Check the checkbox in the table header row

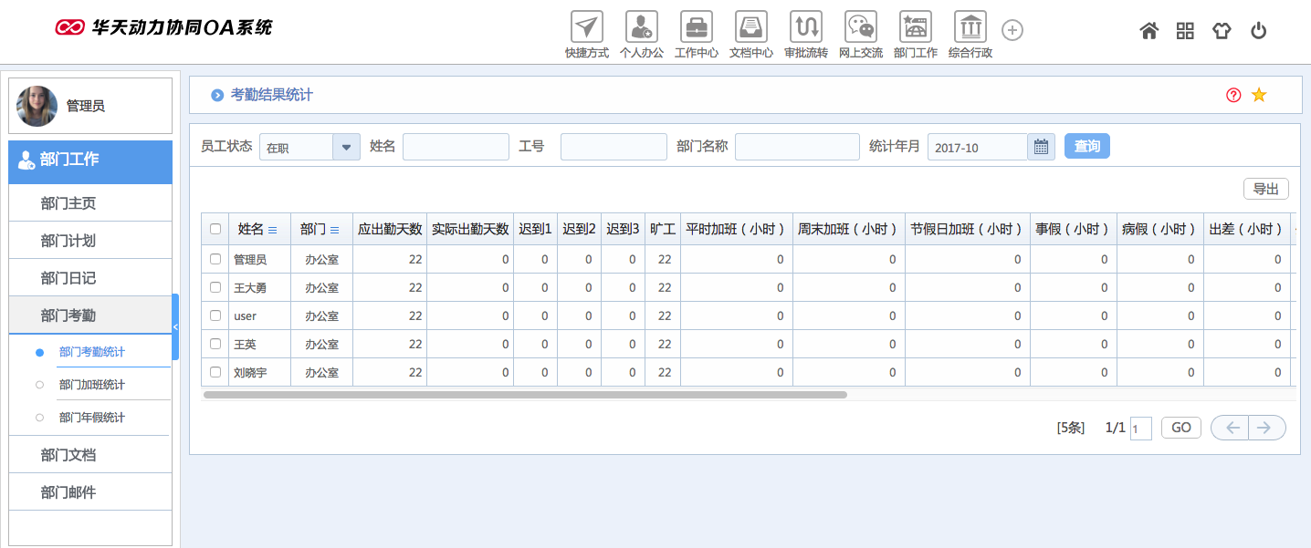215,230
